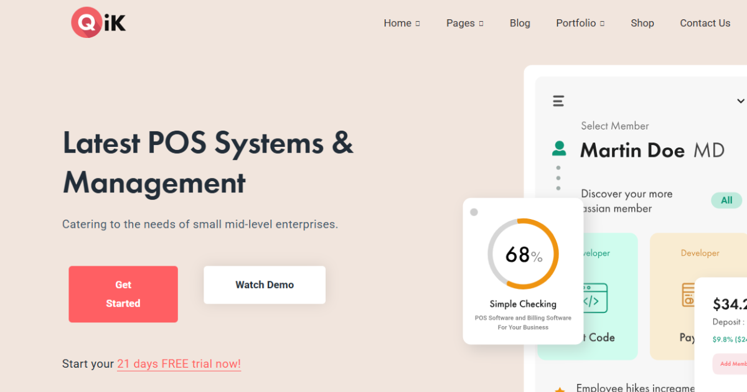The image size is (747, 392).
Task: Expand the Portfolio menu arrow
Action: 602,24
